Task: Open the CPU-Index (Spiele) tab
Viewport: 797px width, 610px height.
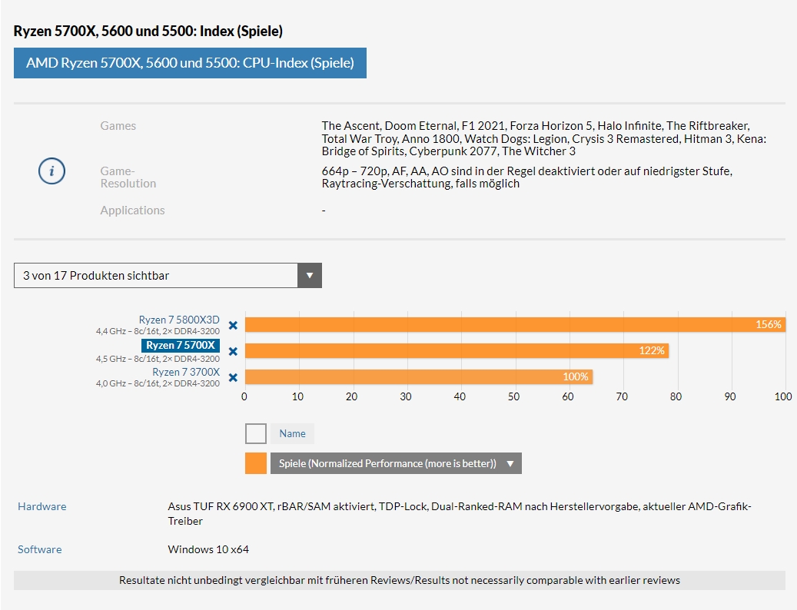Action: 190,63
